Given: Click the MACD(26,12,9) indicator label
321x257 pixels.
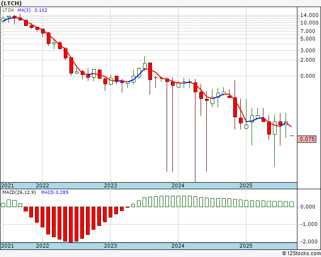Looking at the screenshot, I should point(19,193).
